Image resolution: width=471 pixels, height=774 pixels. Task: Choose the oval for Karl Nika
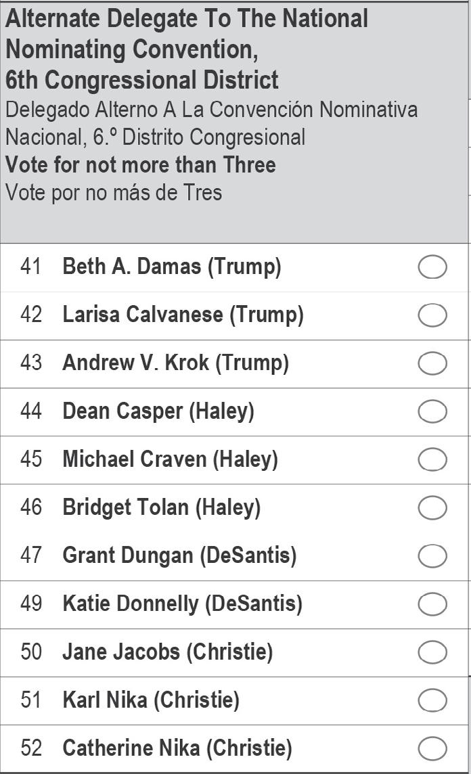click(x=432, y=700)
